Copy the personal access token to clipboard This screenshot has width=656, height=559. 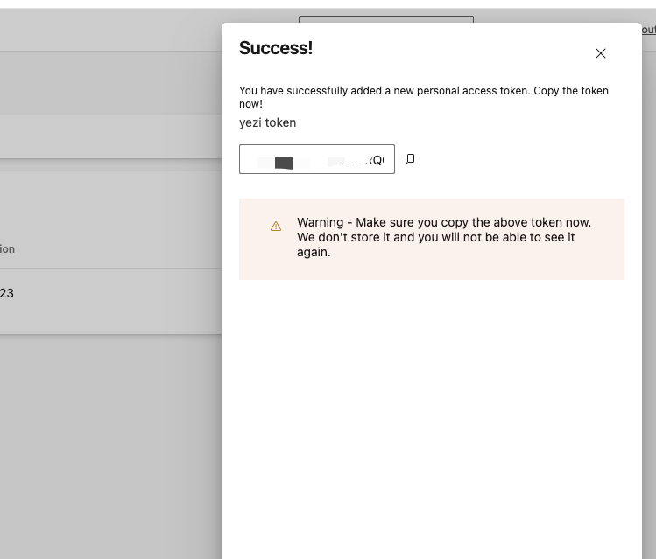(410, 159)
